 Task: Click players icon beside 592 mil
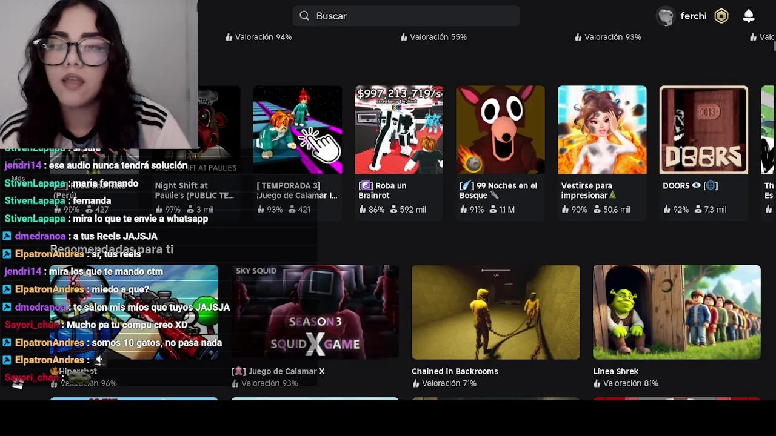tap(393, 210)
